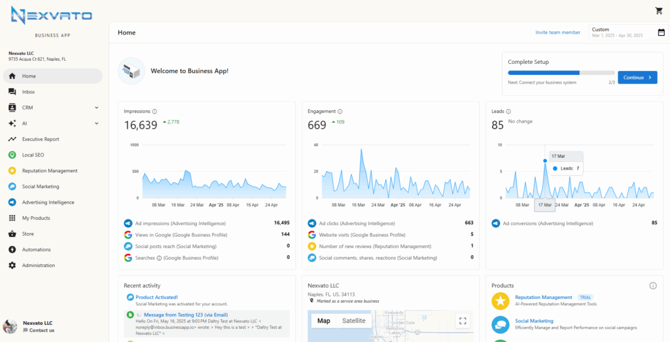Image resolution: width=670 pixels, height=342 pixels.
Task: Click Social Marketing speech icon in sidebar
Action: click(x=12, y=187)
